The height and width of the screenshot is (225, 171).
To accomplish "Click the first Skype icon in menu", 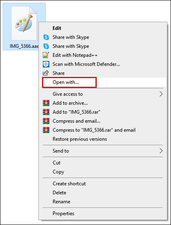I will pos(46,37).
